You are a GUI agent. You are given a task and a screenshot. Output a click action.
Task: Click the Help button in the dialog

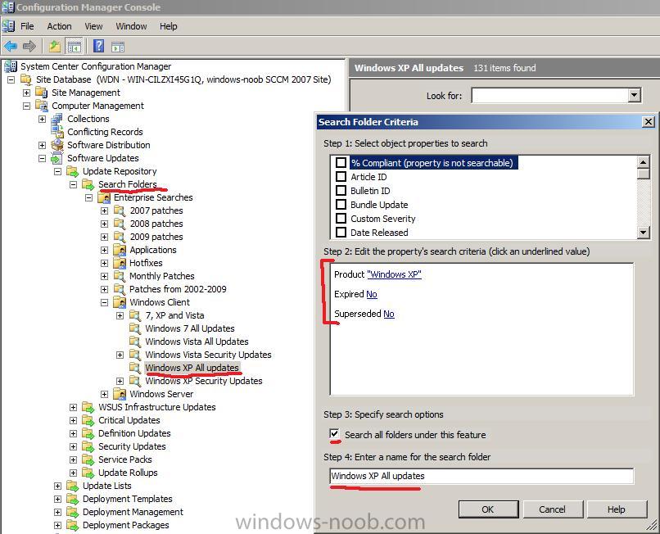point(617,509)
